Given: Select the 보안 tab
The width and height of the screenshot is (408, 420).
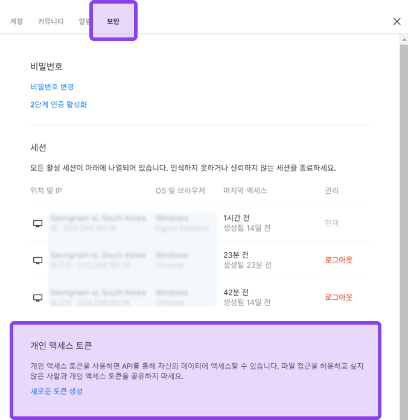Looking at the screenshot, I should [113, 21].
